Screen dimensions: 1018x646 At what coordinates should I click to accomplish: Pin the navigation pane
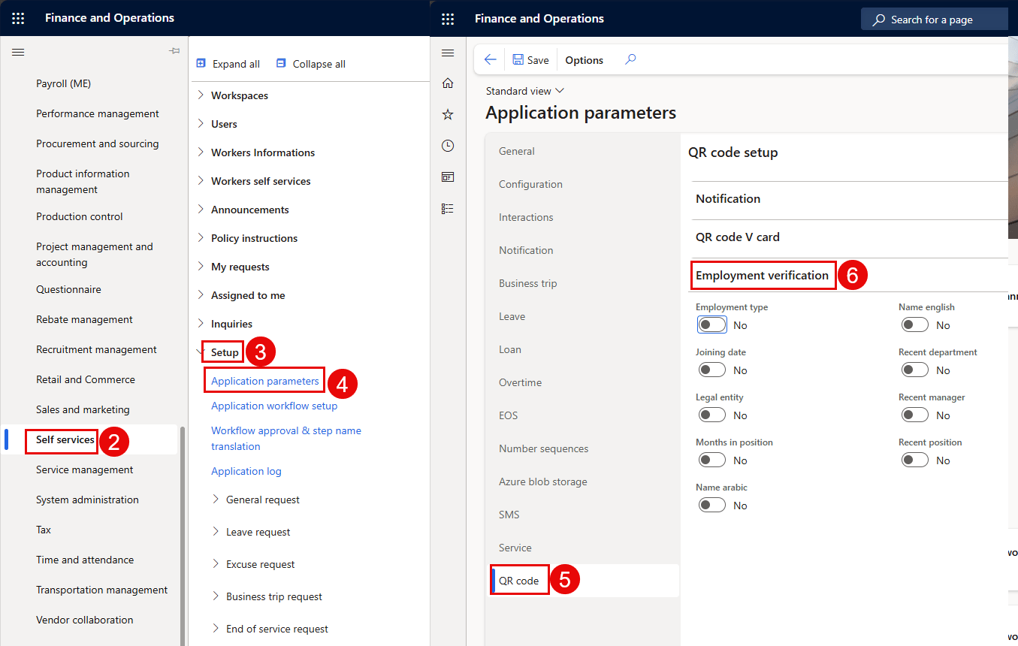(x=174, y=51)
